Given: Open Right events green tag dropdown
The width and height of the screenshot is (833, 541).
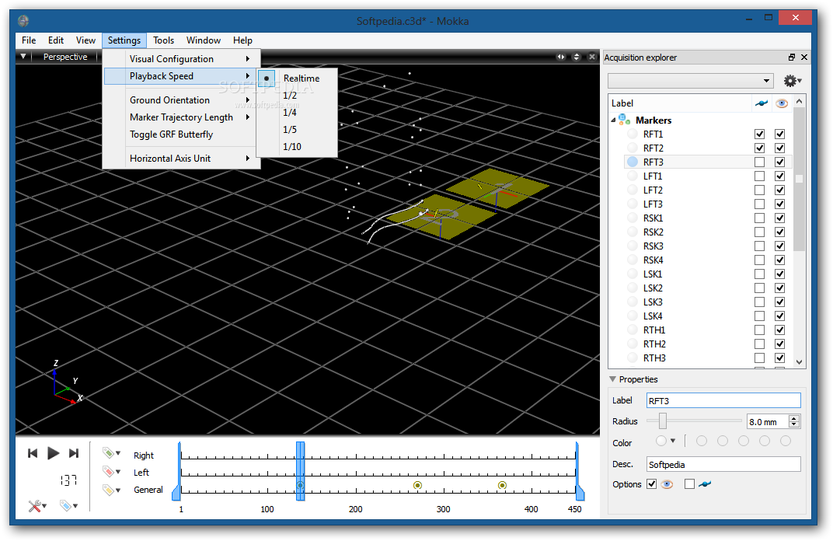Looking at the screenshot, I should point(112,453).
